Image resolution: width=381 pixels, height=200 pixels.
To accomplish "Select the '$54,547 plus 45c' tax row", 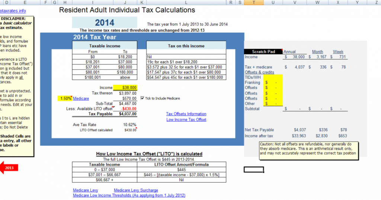I will [x=186, y=77].
